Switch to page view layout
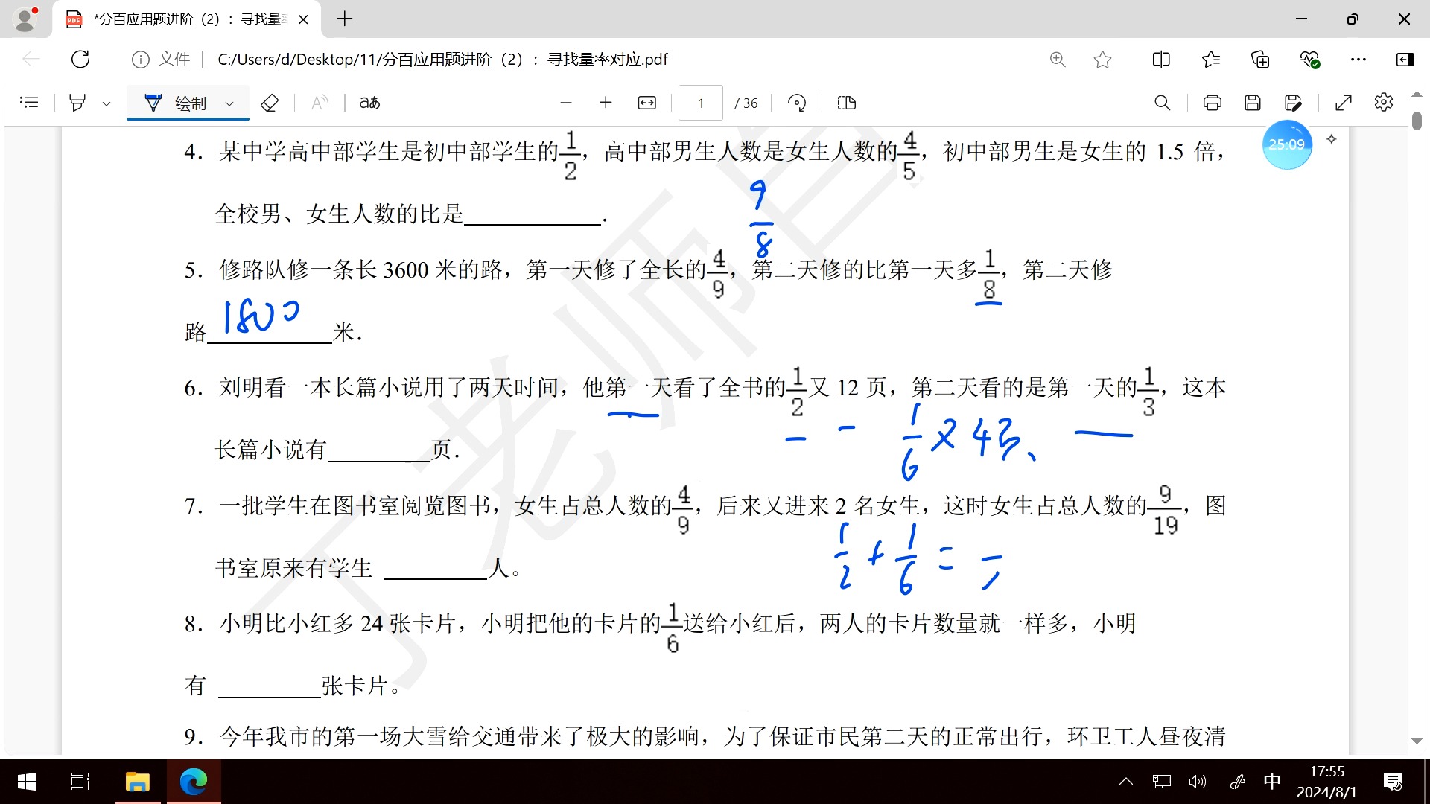The image size is (1430, 804). 847,103
